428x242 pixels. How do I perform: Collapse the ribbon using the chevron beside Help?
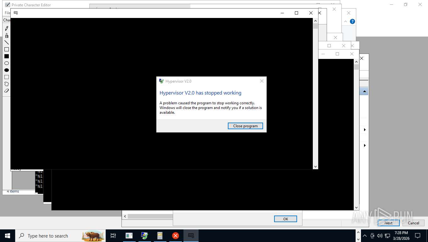346,21
